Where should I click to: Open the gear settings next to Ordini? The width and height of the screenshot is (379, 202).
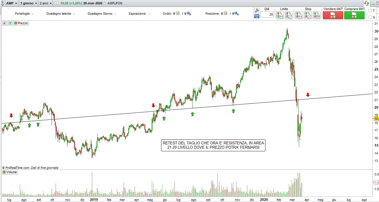pyautogui.click(x=189, y=14)
